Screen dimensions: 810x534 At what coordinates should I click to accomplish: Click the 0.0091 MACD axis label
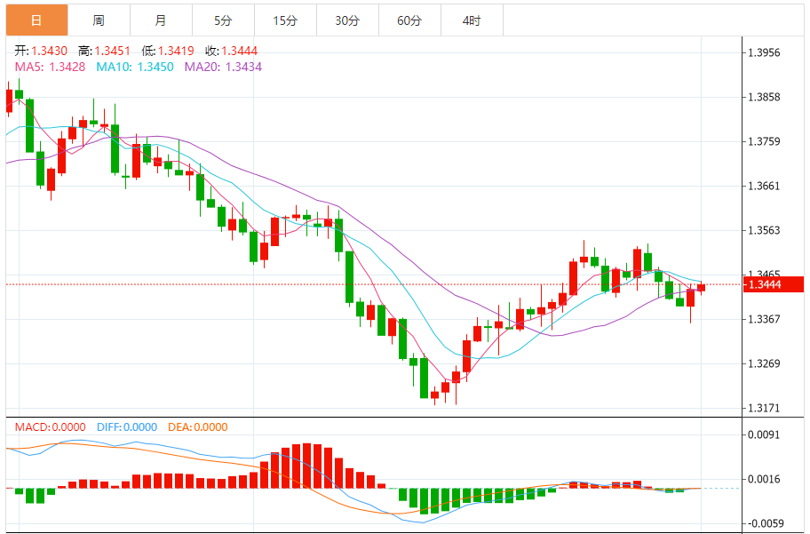(x=764, y=434)
